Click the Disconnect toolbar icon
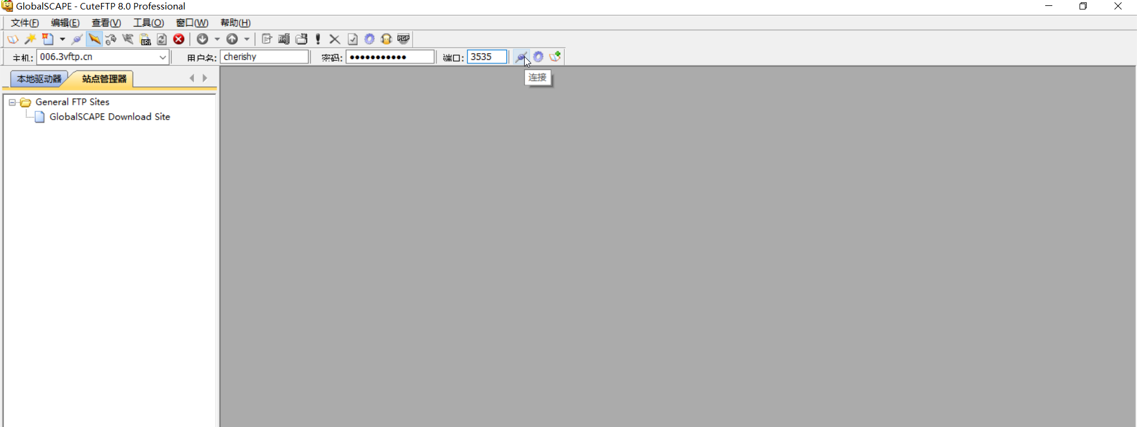Screen dimensions: 1137x427 point(128,39)
